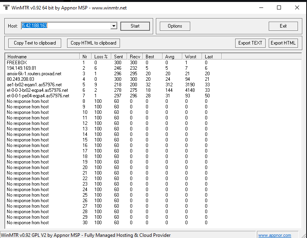This screenshot has height=238, width=307.
Task: Click the Avrg value 312
Action: click(169, 85)
